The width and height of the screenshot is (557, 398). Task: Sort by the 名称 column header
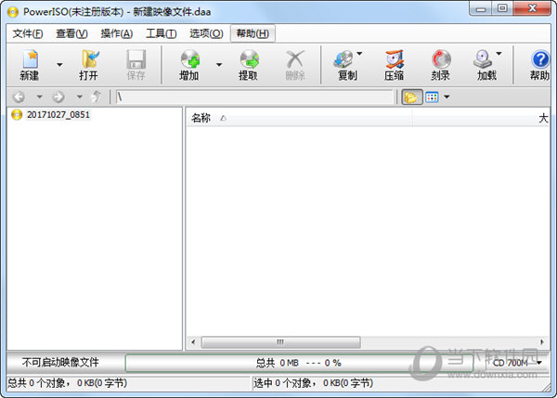[x=299, y=118]
